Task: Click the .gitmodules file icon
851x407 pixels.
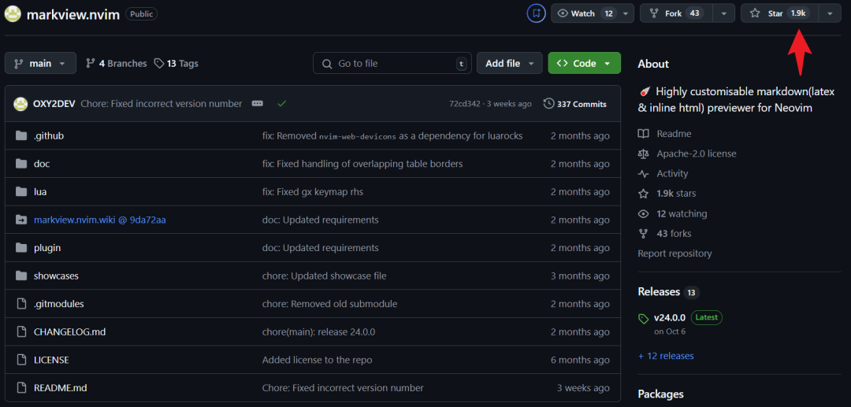Action: 21,304
